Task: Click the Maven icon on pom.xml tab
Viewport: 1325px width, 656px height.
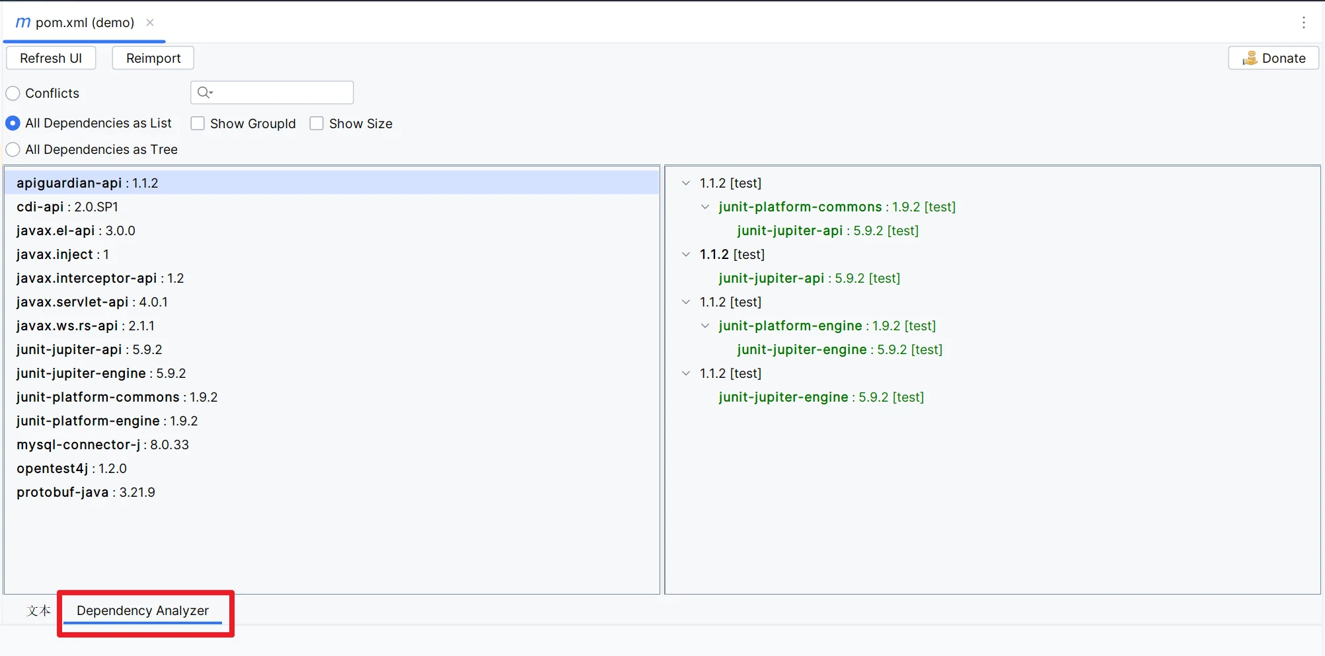Action: point(22,22)
